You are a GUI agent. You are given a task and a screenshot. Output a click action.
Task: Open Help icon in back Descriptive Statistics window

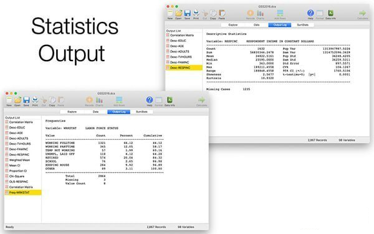[310, 13]
